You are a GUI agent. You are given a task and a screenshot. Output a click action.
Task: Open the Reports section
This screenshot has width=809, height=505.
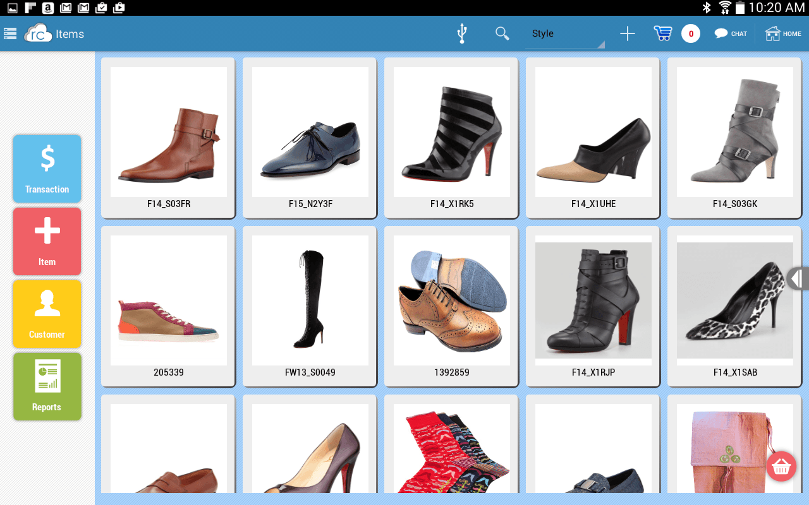click(x=47, y=386)
